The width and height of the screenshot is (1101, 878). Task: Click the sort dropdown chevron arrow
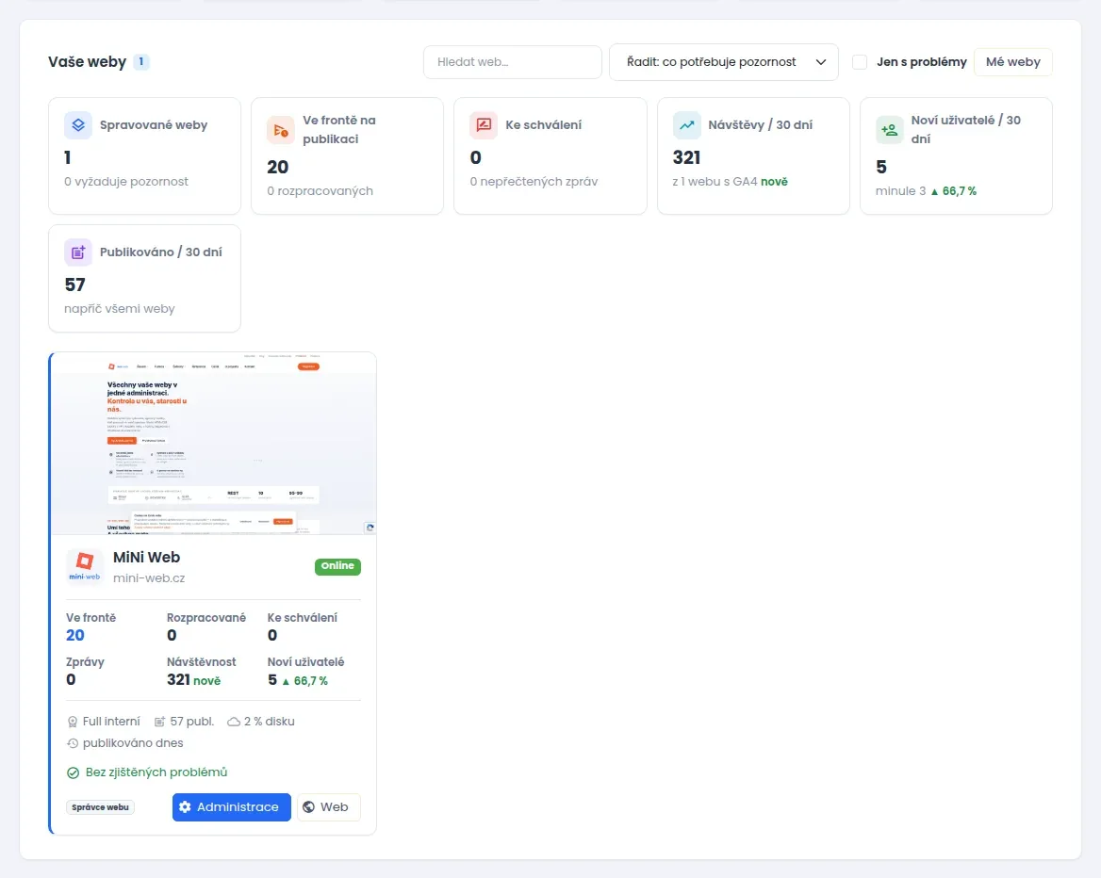[821, 62]
